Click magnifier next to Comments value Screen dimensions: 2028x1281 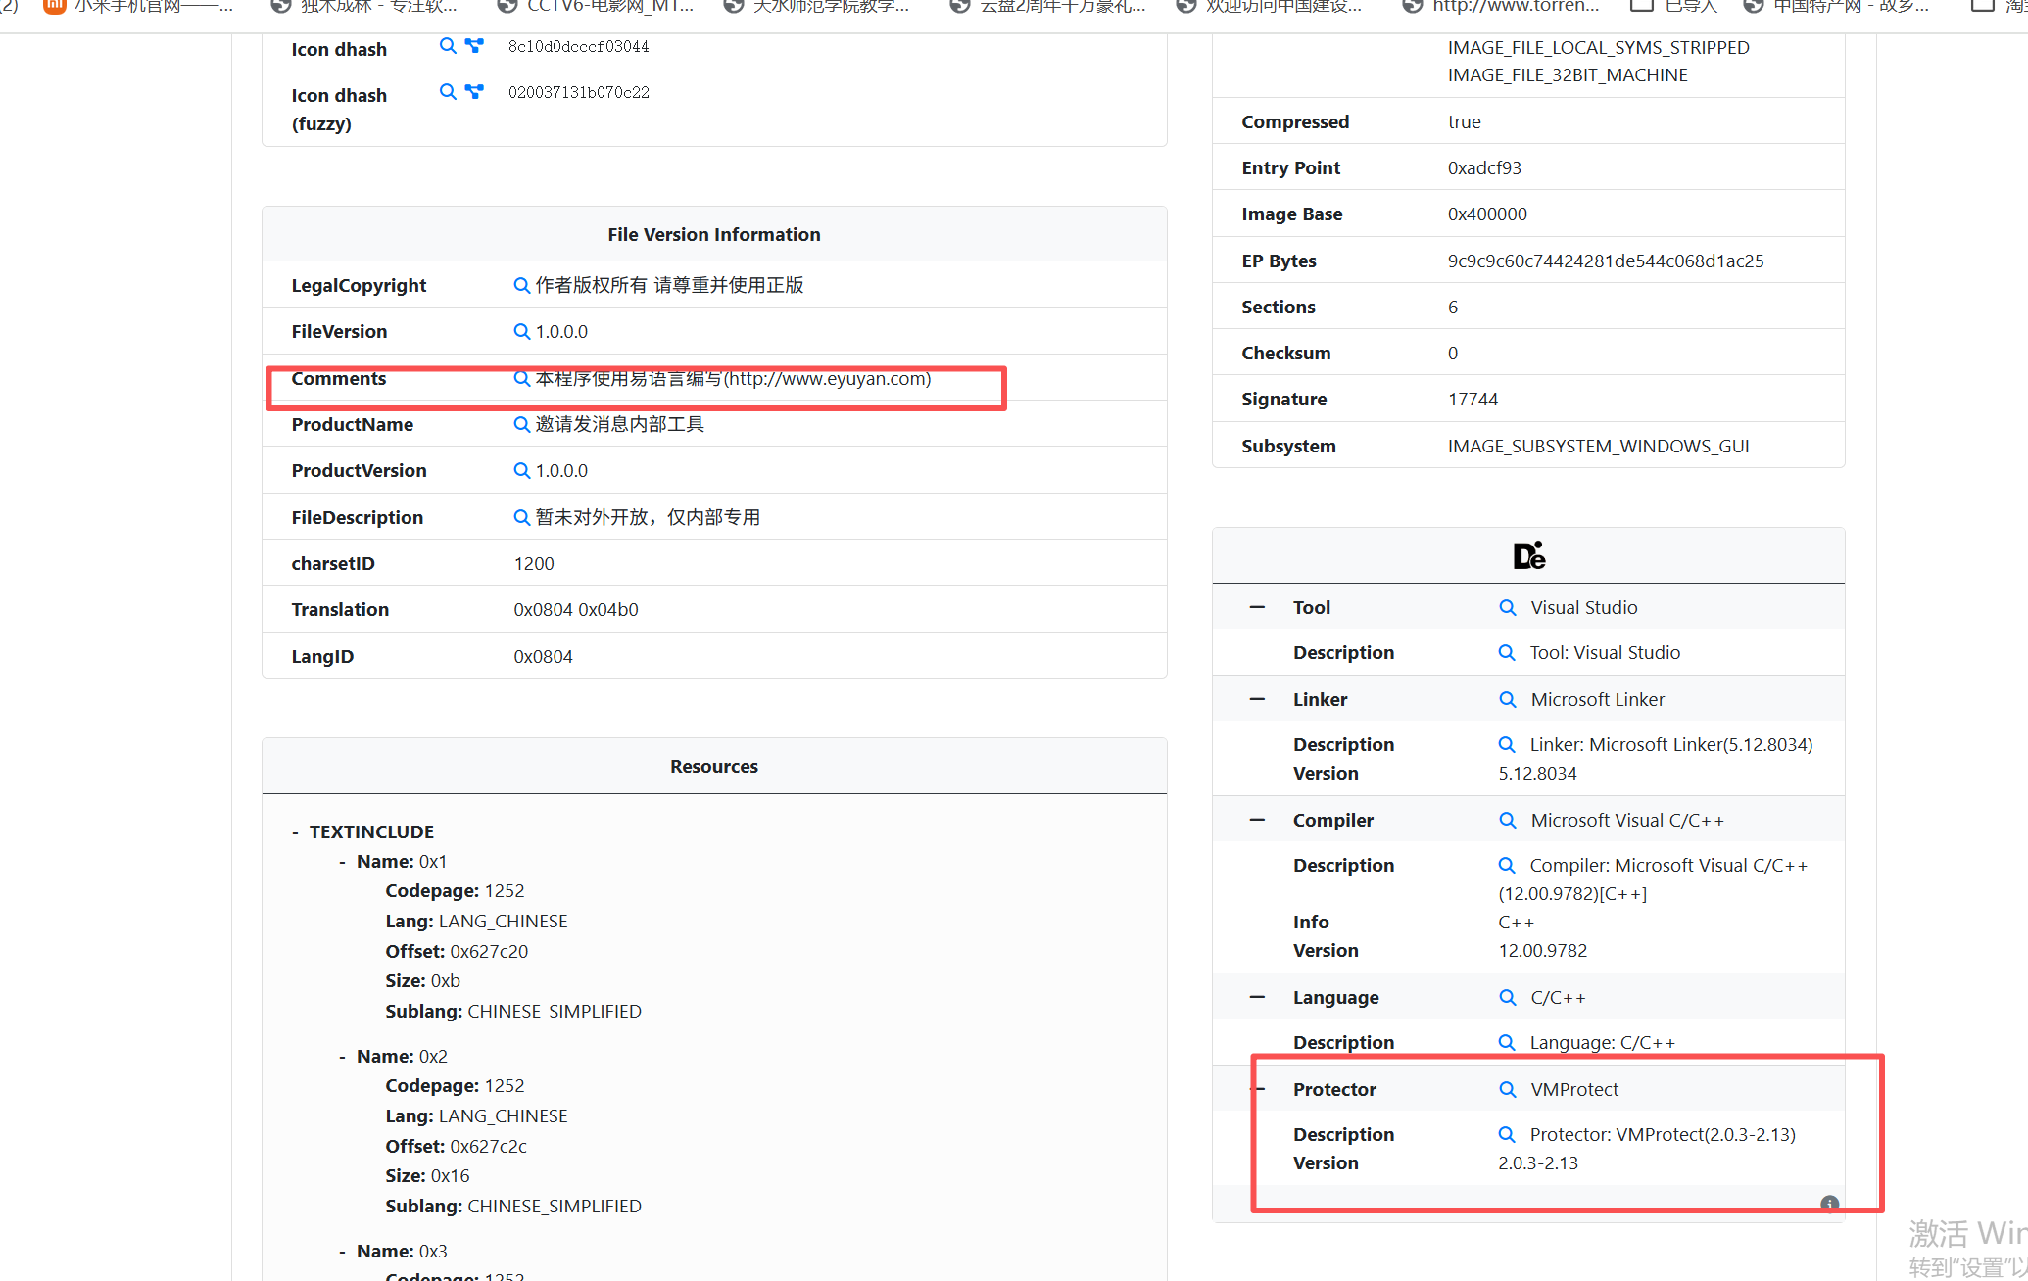[x=521, y=379]
